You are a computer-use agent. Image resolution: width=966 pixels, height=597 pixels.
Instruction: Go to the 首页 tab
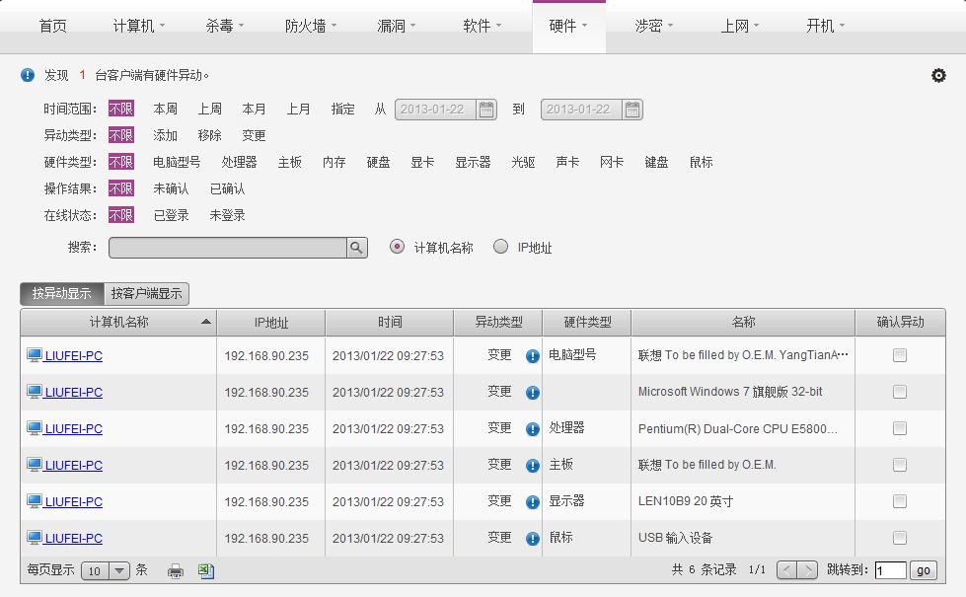click(x=52, y=26)
